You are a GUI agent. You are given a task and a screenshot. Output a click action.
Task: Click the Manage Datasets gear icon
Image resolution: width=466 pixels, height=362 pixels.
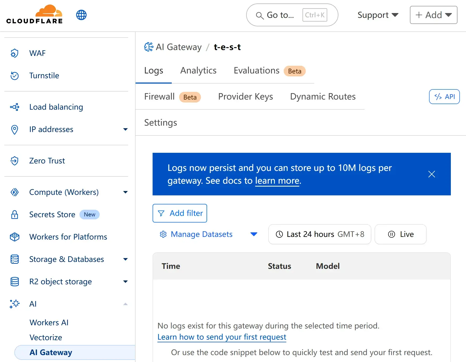click(x=163, y=234)
